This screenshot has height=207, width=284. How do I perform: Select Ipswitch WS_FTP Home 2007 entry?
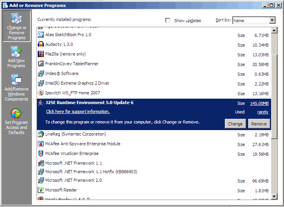pos(154,93)
